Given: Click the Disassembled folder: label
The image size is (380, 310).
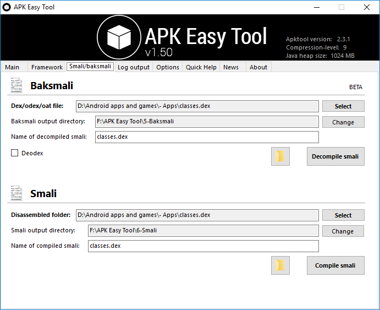Looking at the screenshot, I should (41, 215).
